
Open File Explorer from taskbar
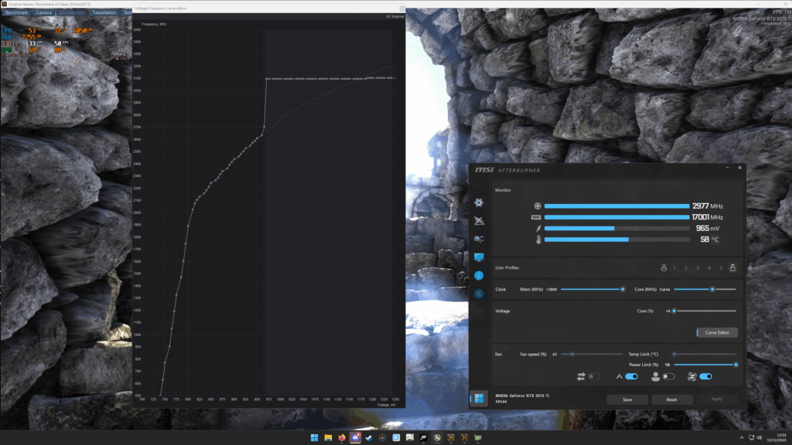click(x=328, y=437)
